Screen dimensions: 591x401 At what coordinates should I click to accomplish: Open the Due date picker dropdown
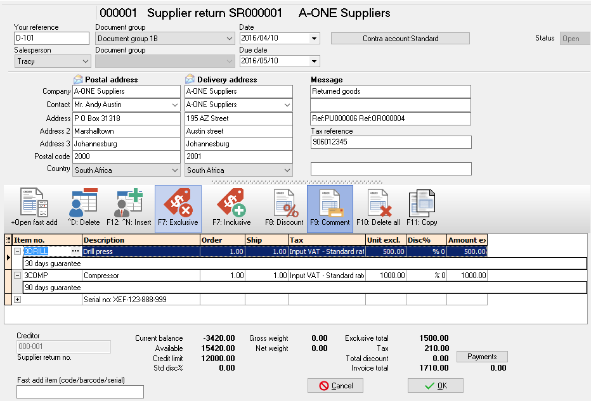pyautogui.click(x=315, y=61)
